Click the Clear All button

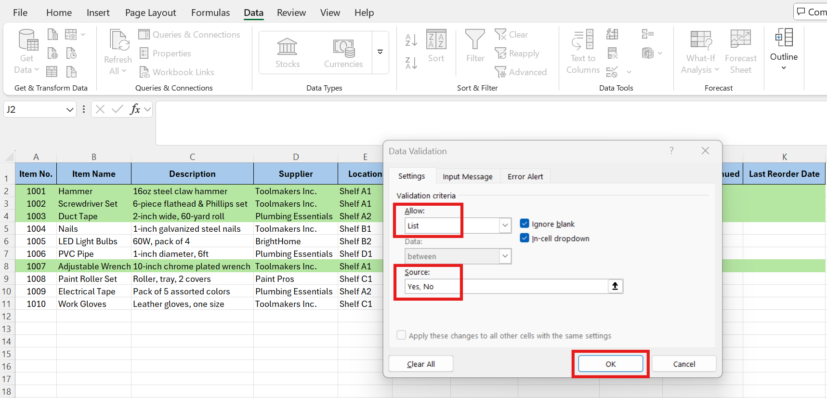[420, 364]
